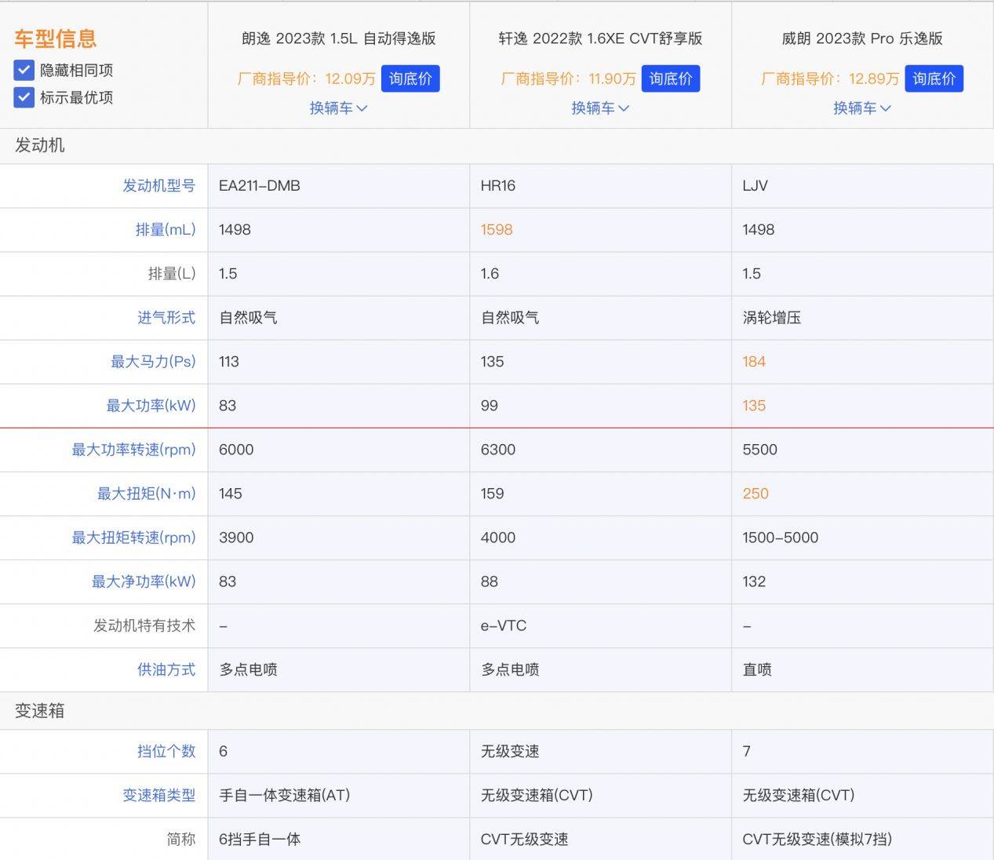Click the 发动机型号 parameter link
The height and width of the screenshot is (860, 994).
pos(158,186)
